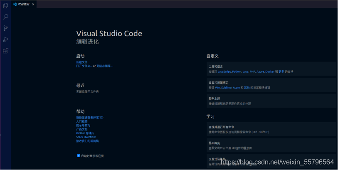Open the Explorer view in activity bar
338x170 pixels.
pos(5,5)
